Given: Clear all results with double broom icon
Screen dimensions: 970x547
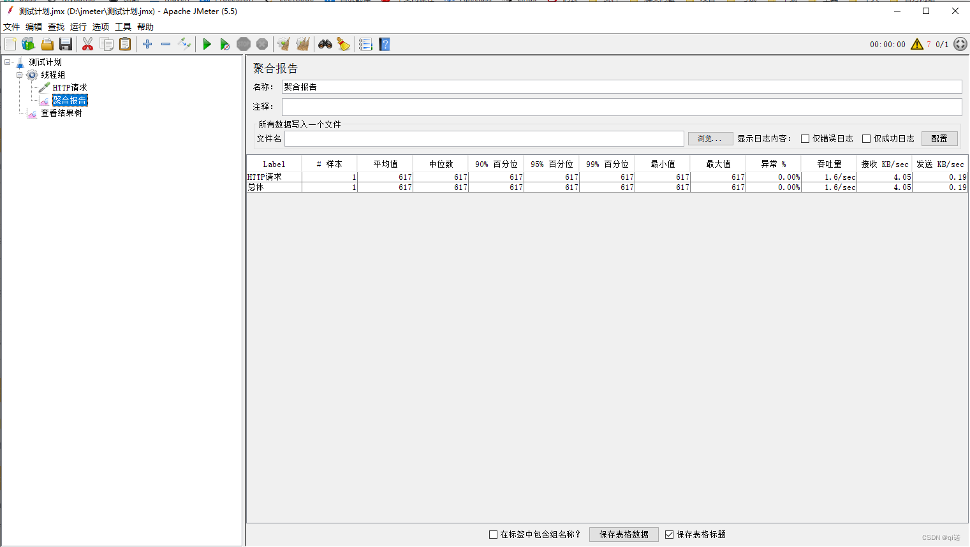Looking at the screenshot, I should 302,44.
